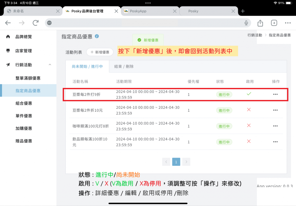
Task: Click 進行中 status badge for 飲品類每滿100折10元
Action: coord(224,142)
